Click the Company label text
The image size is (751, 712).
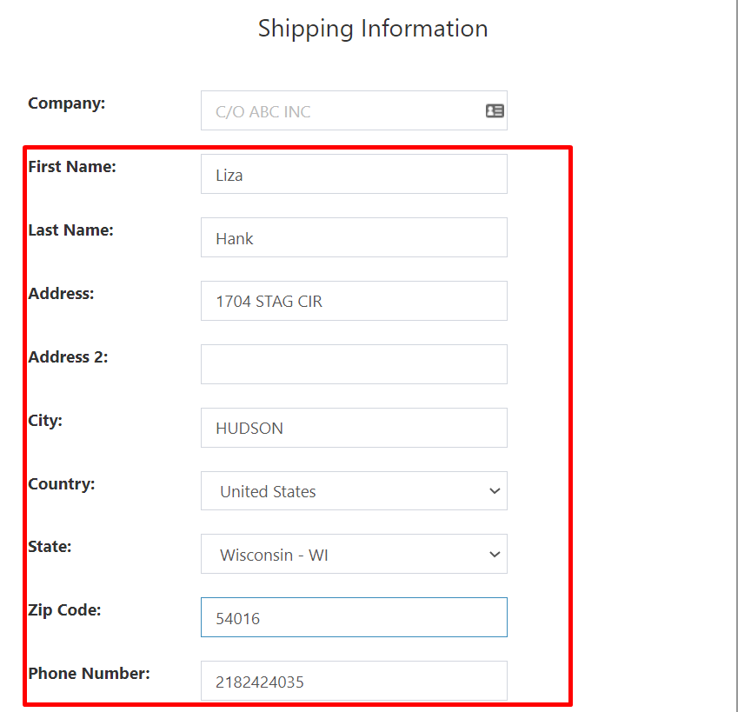[x=66, y=103]
